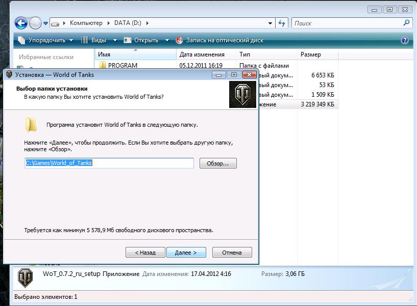This screenshot has width=417, height=306.
Task: Click the yellow folder icon in the installer
Action: 31,124
